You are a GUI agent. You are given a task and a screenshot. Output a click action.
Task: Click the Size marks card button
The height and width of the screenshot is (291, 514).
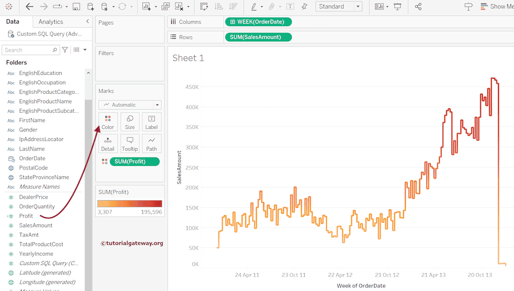point(130,122)
